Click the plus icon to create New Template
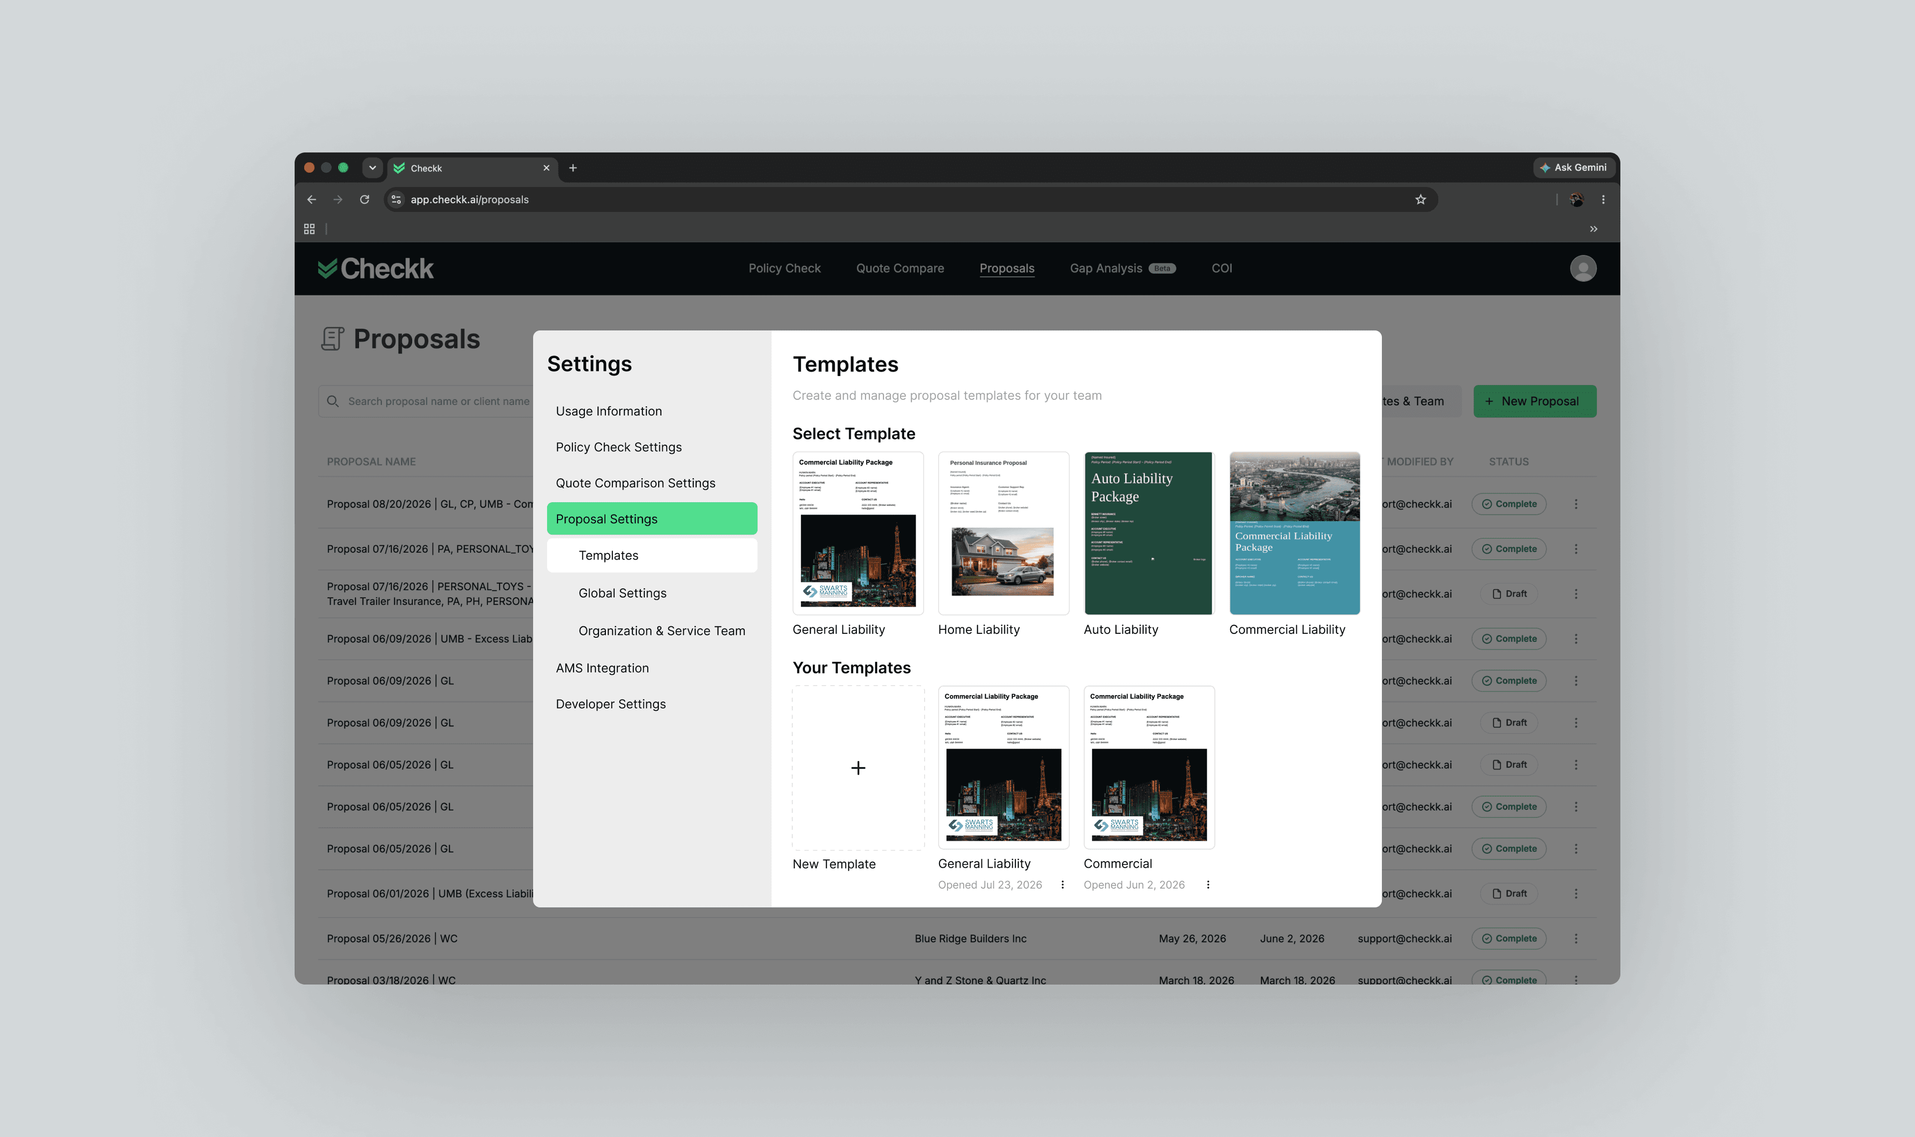The image size is (1915, 1137). 858,767
